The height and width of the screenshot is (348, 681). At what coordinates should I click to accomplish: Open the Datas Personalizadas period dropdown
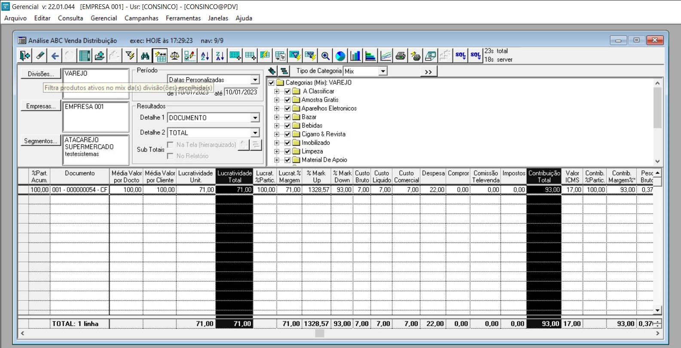point(255,80)
